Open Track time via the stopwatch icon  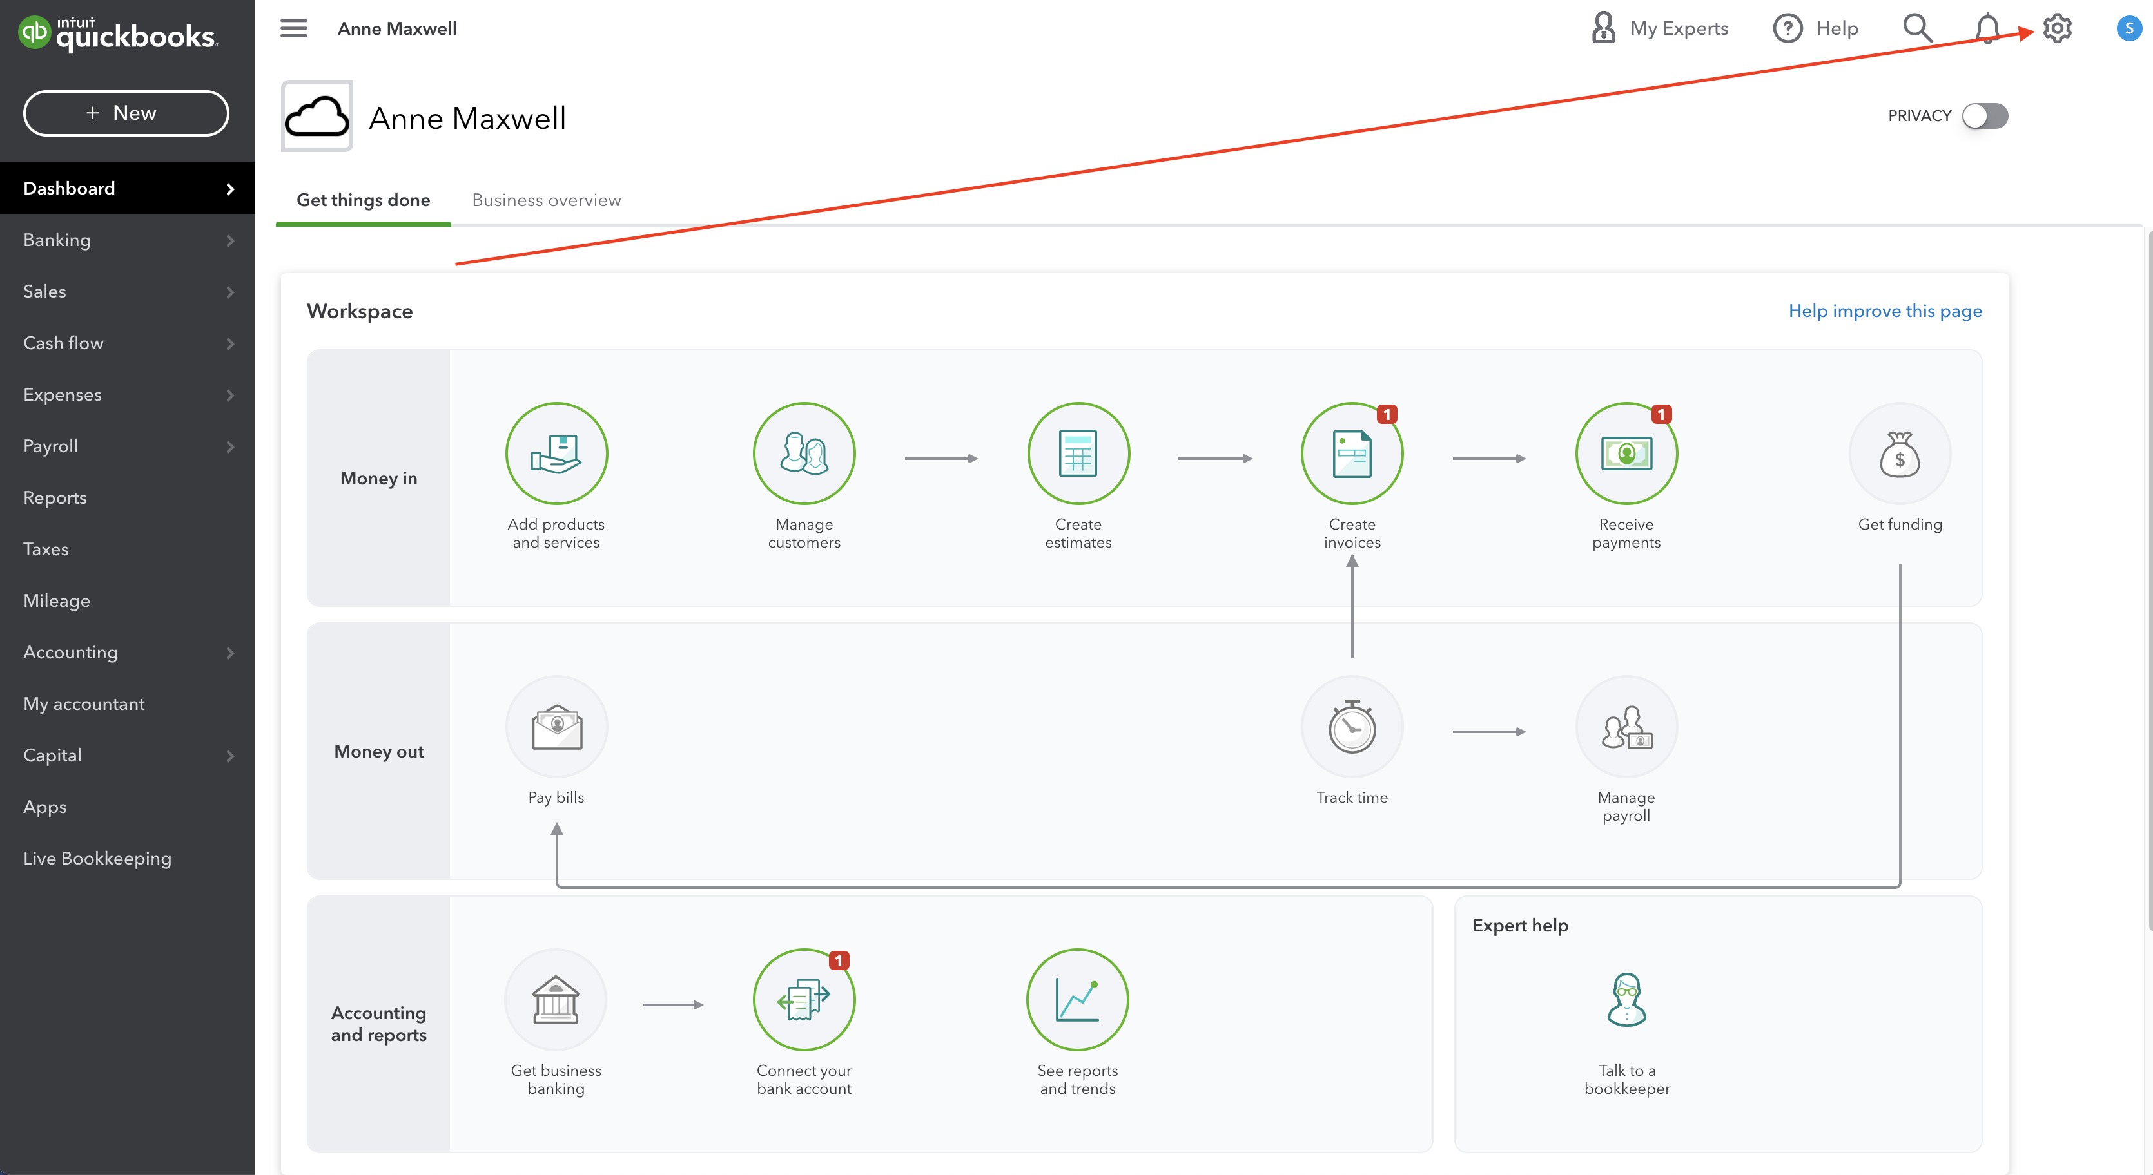tap(1352, 726)
